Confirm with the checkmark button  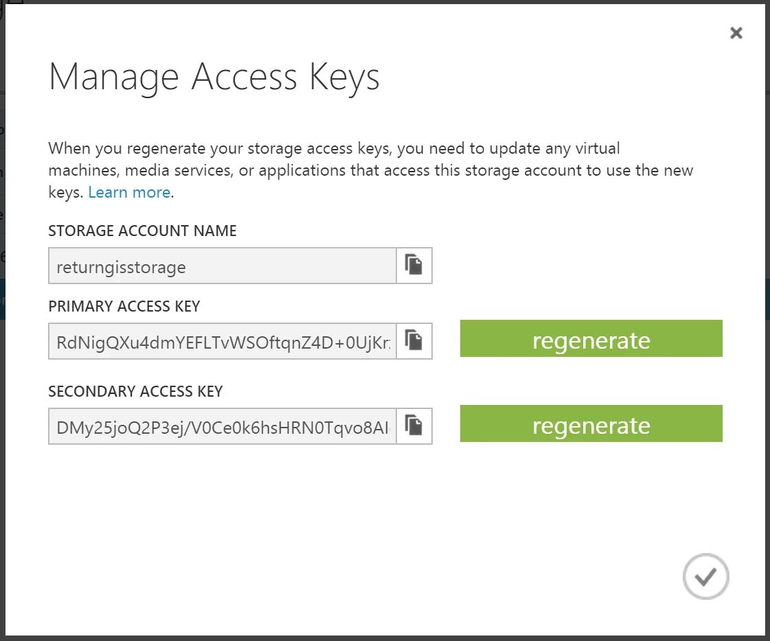pyautogui.click(x=705, y=577)
